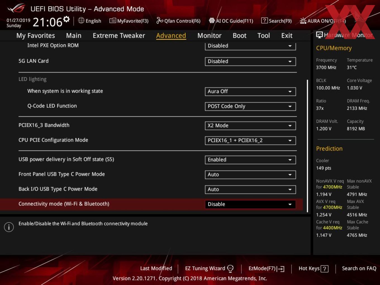Click the MyFavorite list icon
The image size is (380, 285).
coord(113,21)
